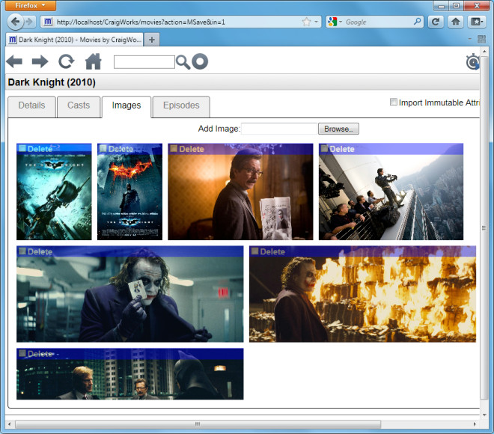Click the scroll down arrow
Screen dimensions: 494x434
[484, 415]
